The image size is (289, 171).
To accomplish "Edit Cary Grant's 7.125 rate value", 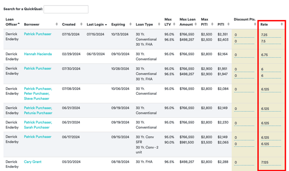I will (271, 162).
